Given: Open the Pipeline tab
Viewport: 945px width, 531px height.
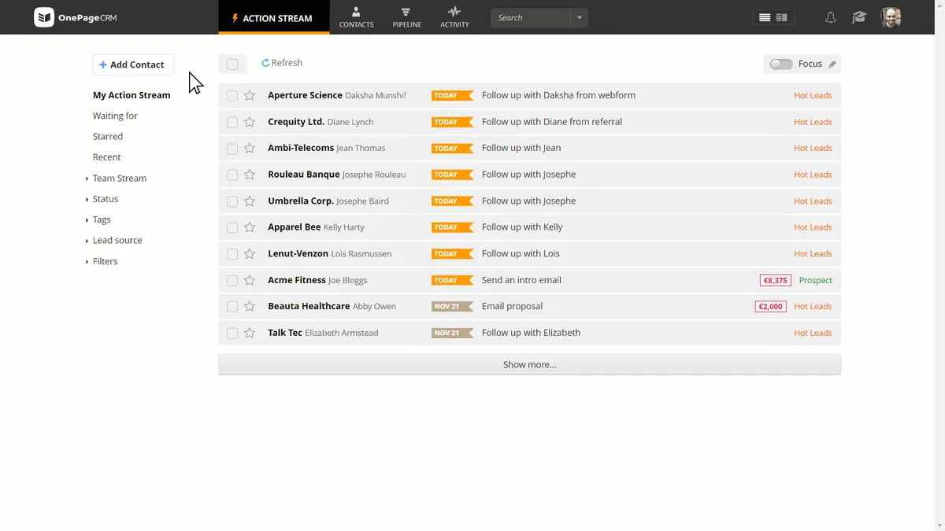Looking at the screenshot, I should point(406,17).
